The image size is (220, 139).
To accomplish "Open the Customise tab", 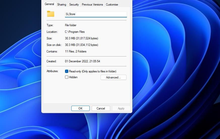I will click(112, 5).
